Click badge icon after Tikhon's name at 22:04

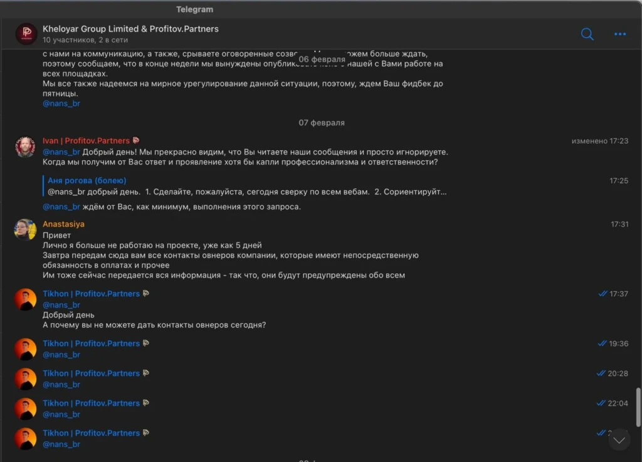pos(145,403)
